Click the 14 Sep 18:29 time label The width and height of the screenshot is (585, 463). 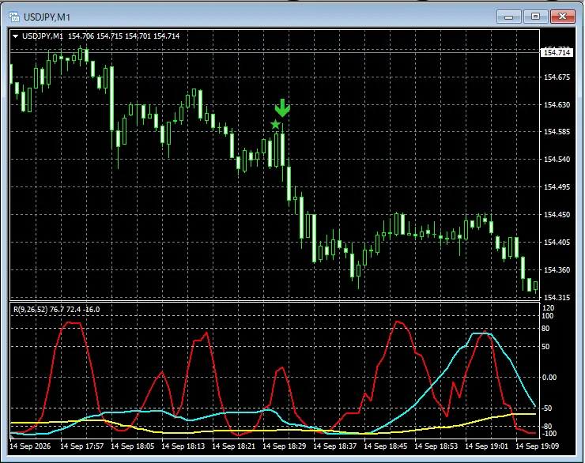285,446
